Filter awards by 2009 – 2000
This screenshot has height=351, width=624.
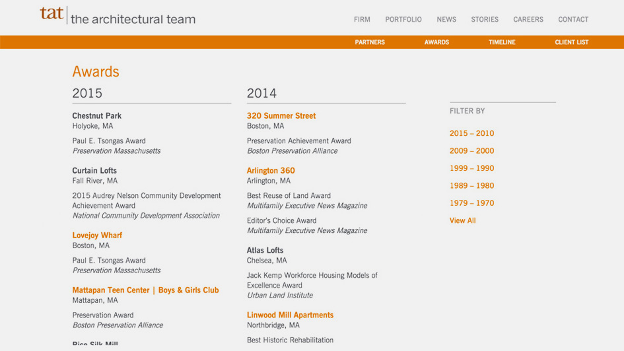[x=471, y=150]
